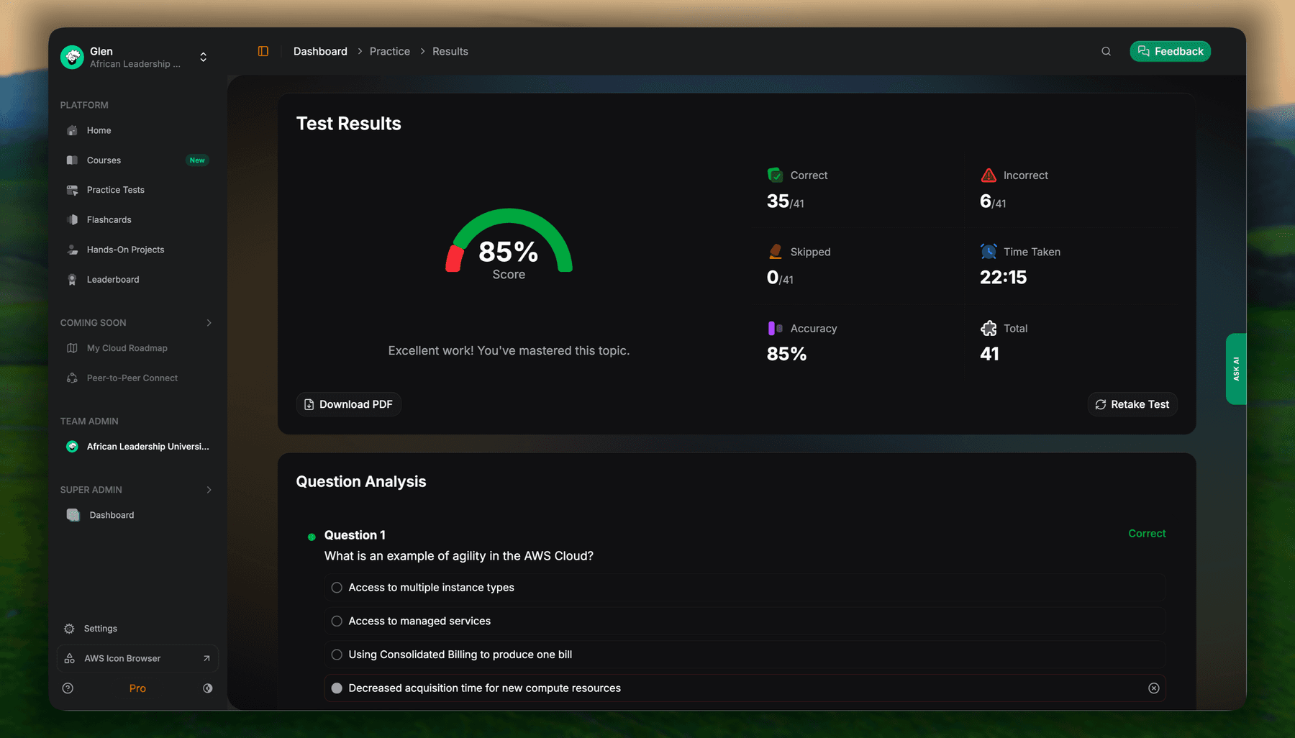Click the help question mark icon
This screenshot has height=738, width=1295.
68,688
